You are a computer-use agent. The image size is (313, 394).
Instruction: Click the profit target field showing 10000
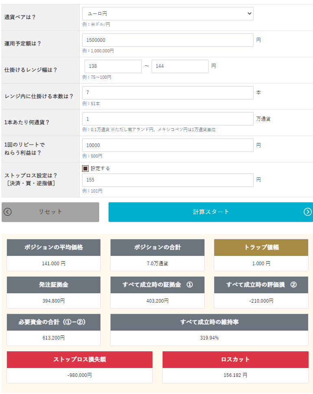[168, 145]
